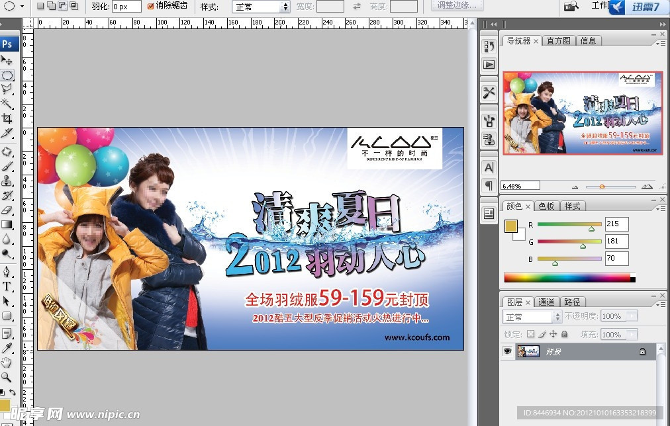Image resolution: width=670 pixels, height=426 pixels.
Task: Switch to the 通道 channels tab
Action: (x=546, y=302)
